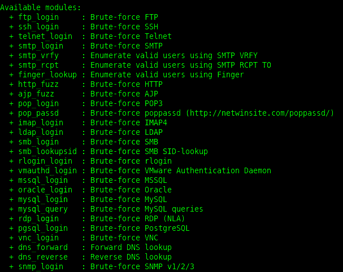Click the vmauthd_login module name

tap(47, 170)
